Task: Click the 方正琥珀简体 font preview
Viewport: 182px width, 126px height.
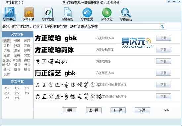Action: click(54, 50)
